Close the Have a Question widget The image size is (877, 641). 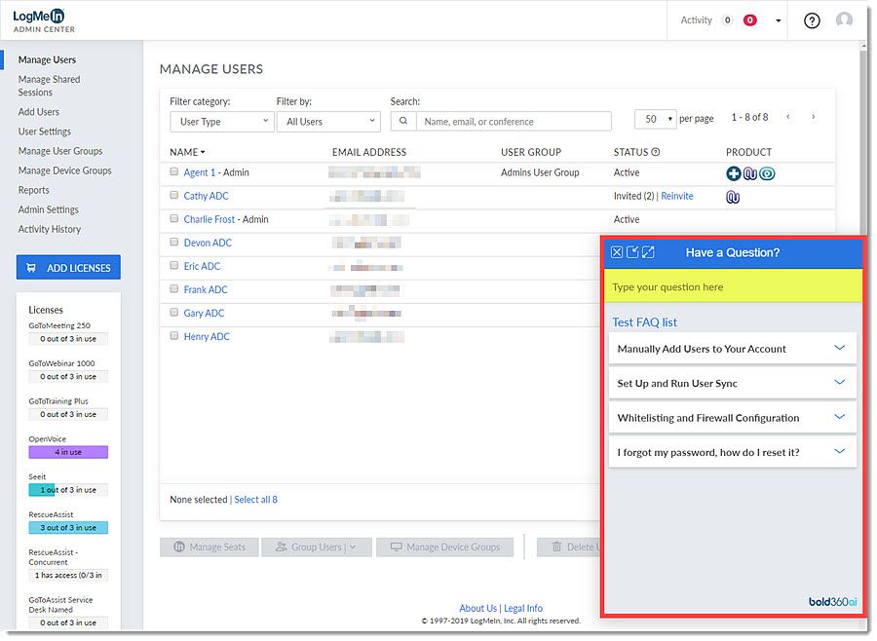[x=617, y=252]
